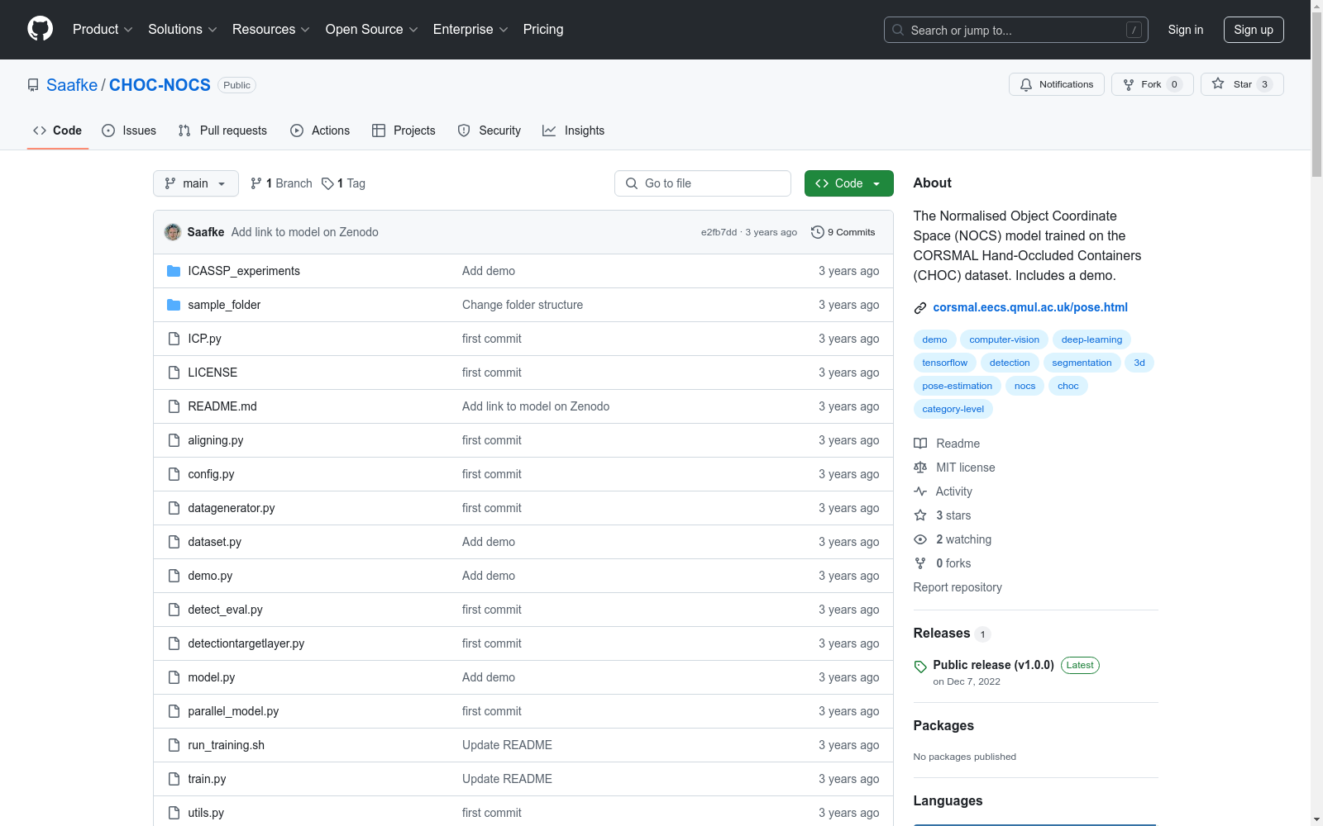Select the Code repository tab

pyautogui.click(x=58, y=131)
